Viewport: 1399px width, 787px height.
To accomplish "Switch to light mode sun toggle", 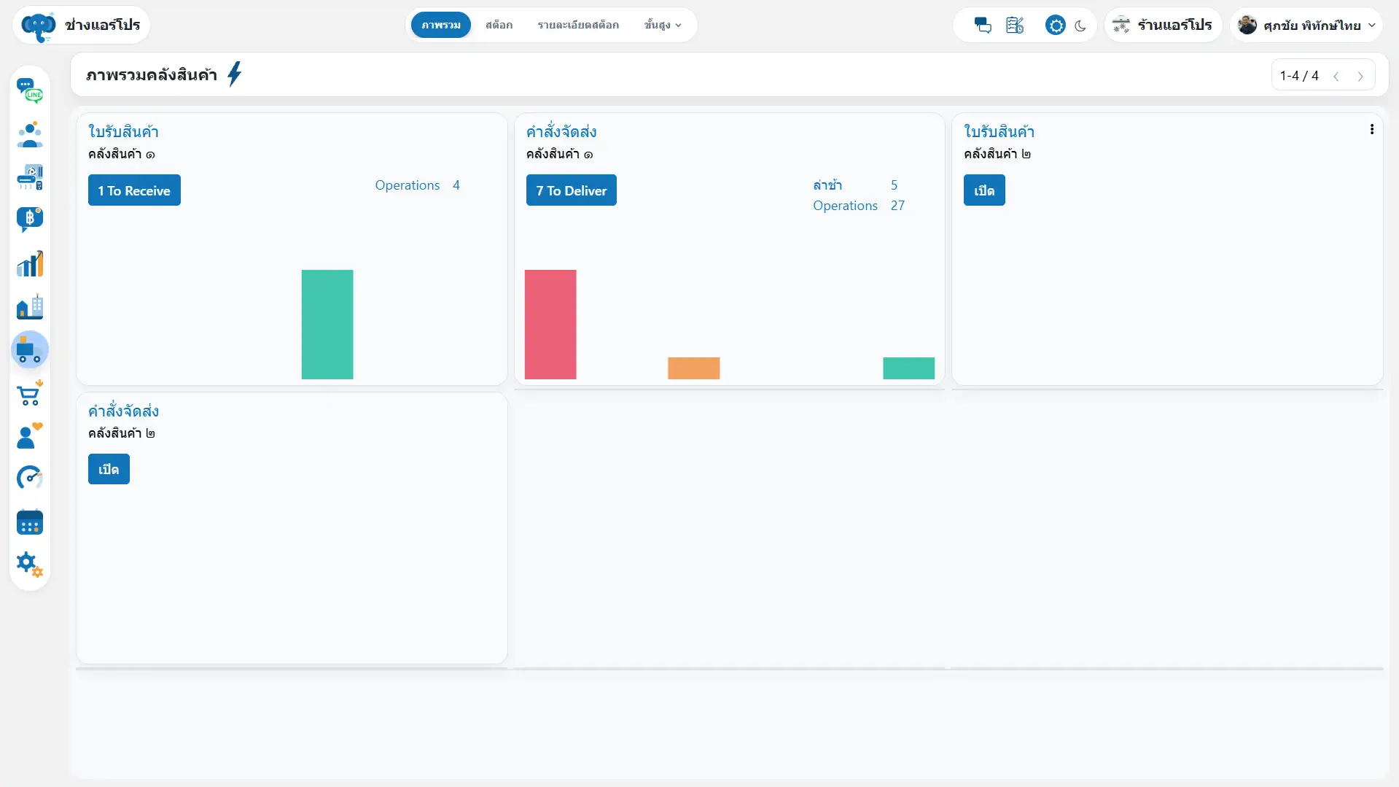I will [x=1055, y=26].
